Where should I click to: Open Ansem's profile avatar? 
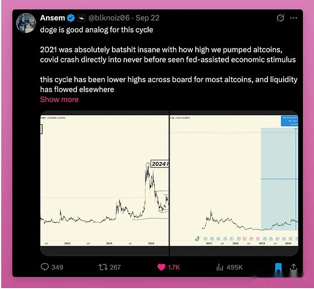[26, 23]
